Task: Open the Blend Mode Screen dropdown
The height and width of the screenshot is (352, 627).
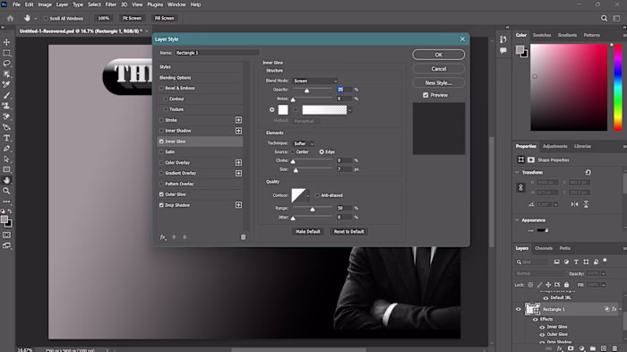Action: [315, 81]
